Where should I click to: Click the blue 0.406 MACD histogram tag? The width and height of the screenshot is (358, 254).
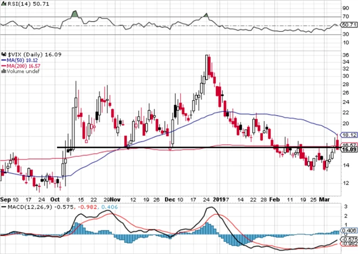coord(349,231)
